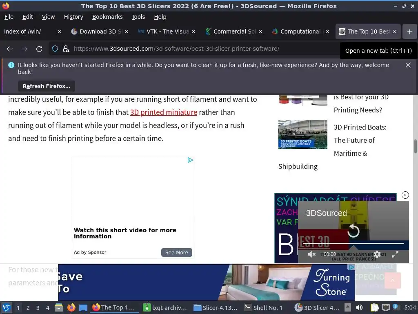The height and width of the screenshot is (314, 418).
Task: Open the Edit menu
Action: click(28, 17)
